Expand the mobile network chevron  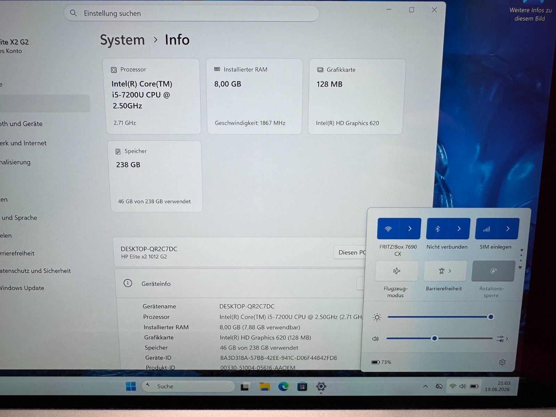508,229
